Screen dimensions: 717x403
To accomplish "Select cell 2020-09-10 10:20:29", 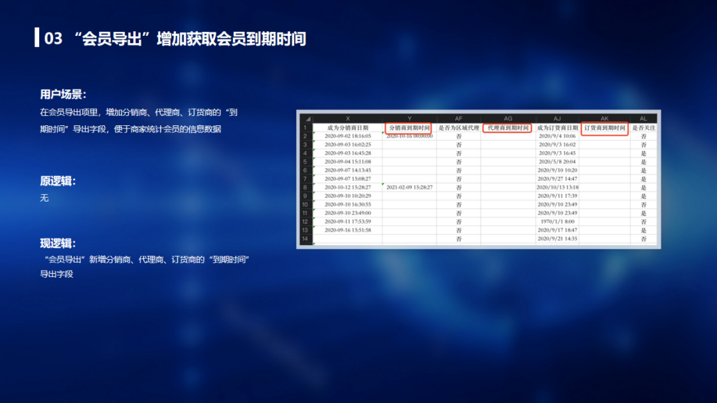I will click(347, 196).
